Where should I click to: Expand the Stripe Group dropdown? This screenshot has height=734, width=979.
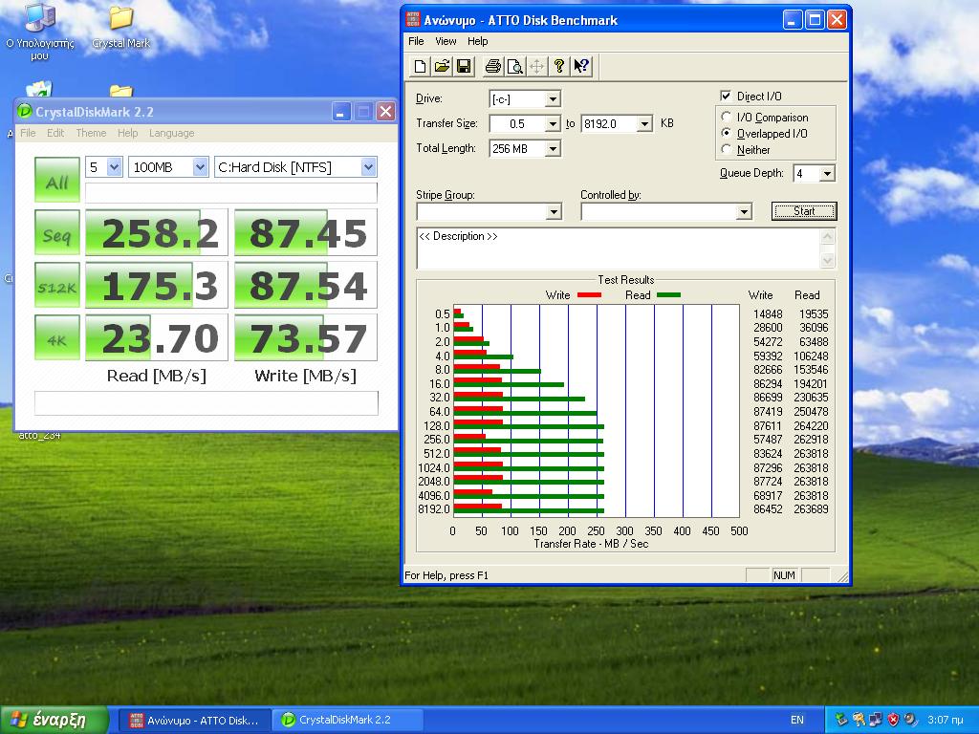coord(554,212)
